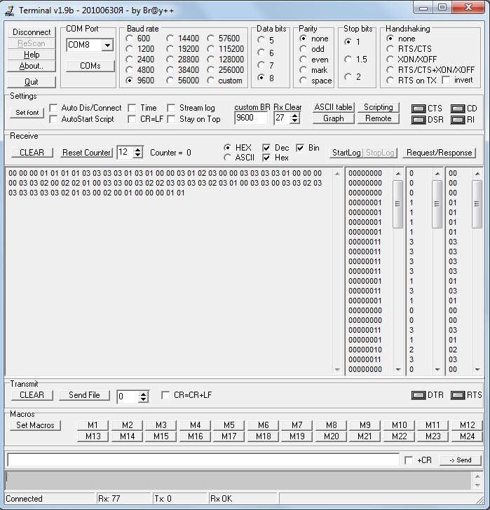This screenshot has height=510, width=490.
Task: Decrease the Reset Counter spinner value
Action: (x=138, y=155)
